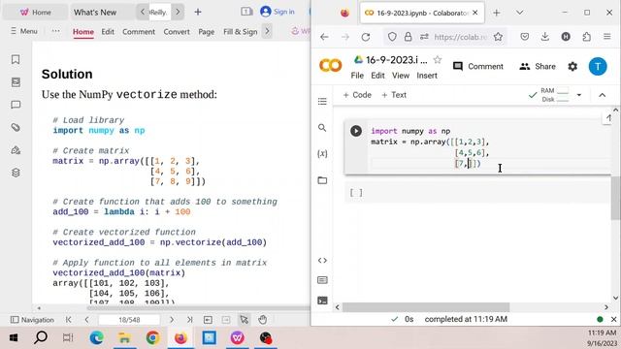
Task: Open the attachments paperclip panel
Action: click(16, 127)
